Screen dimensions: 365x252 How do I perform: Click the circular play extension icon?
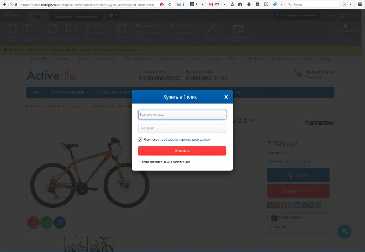(x=344, y=4)
